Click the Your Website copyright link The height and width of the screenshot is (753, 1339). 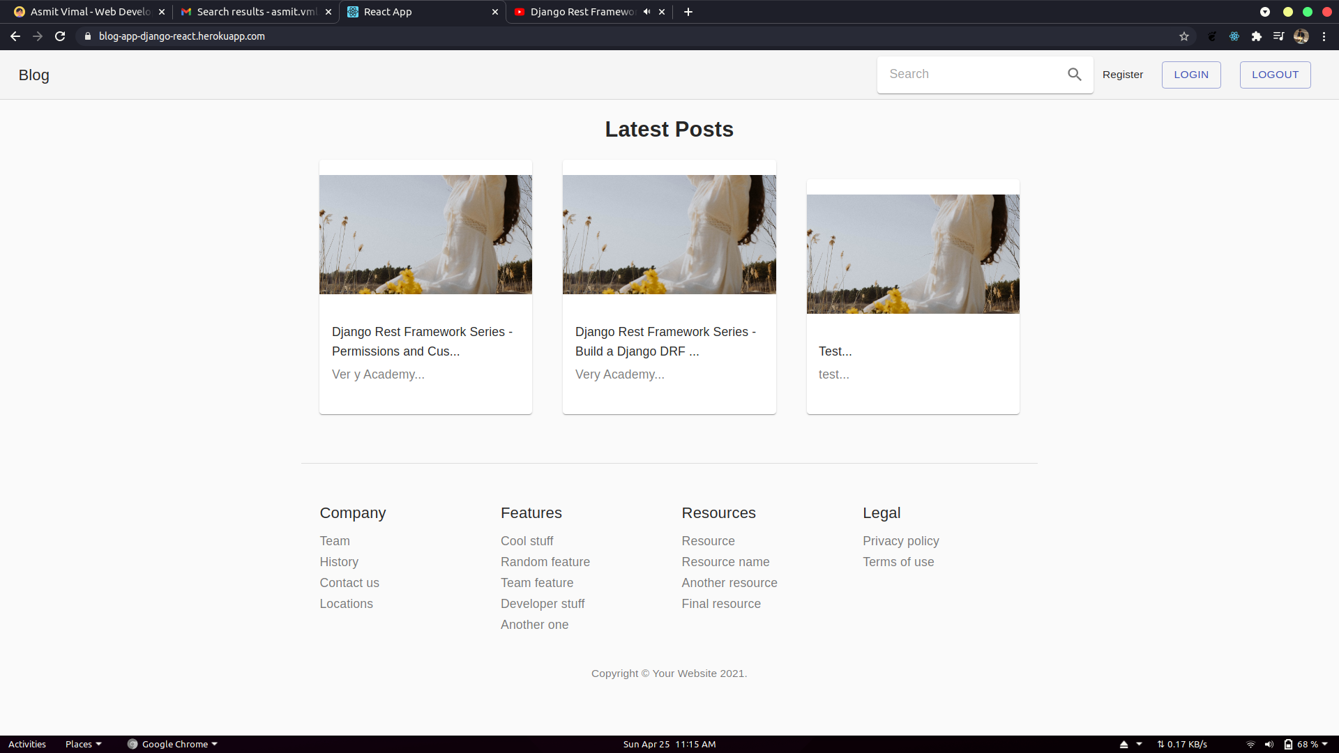(684, 674)
